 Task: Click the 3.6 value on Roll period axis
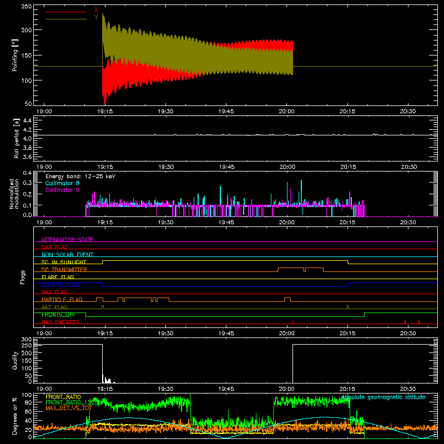(x=27, y=157)
